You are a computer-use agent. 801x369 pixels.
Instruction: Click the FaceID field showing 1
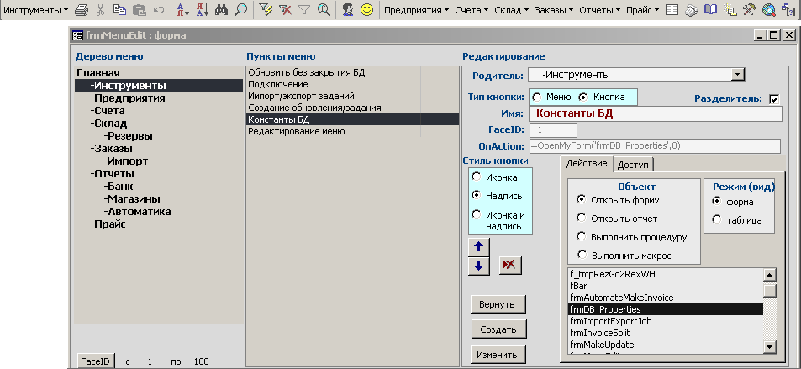(553, 129)
